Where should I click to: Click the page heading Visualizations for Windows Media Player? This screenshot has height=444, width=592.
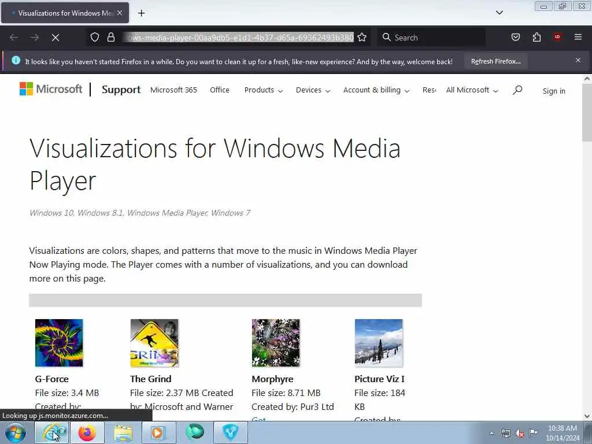tap(215, 164)
